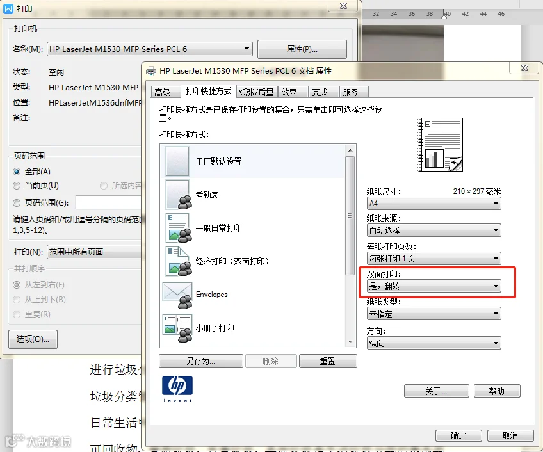Click the 选项(O)... button
Screen dimensions: 543x452
(x=33, y=339)
